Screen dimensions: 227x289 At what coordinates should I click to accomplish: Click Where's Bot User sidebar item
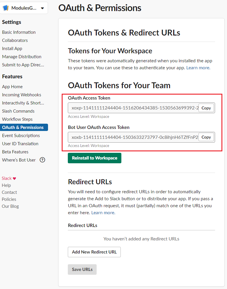19,160
